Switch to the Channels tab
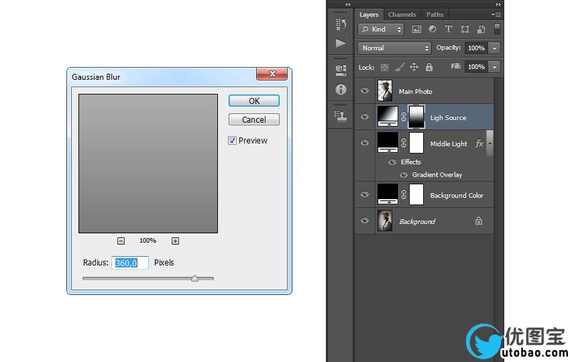Screen dimensions: 570x362 402,15
